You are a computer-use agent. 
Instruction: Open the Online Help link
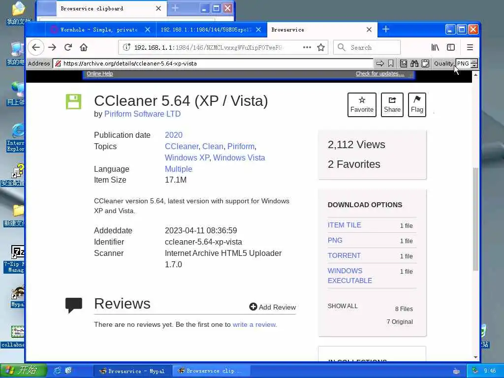(x=99, y=74)
